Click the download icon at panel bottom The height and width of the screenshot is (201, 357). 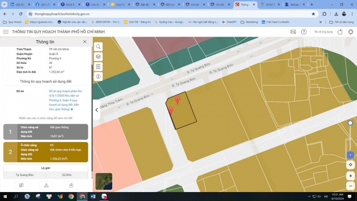point(71,185)
